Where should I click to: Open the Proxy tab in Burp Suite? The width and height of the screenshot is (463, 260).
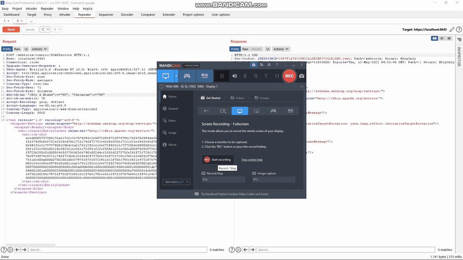(x=48, y=15)
